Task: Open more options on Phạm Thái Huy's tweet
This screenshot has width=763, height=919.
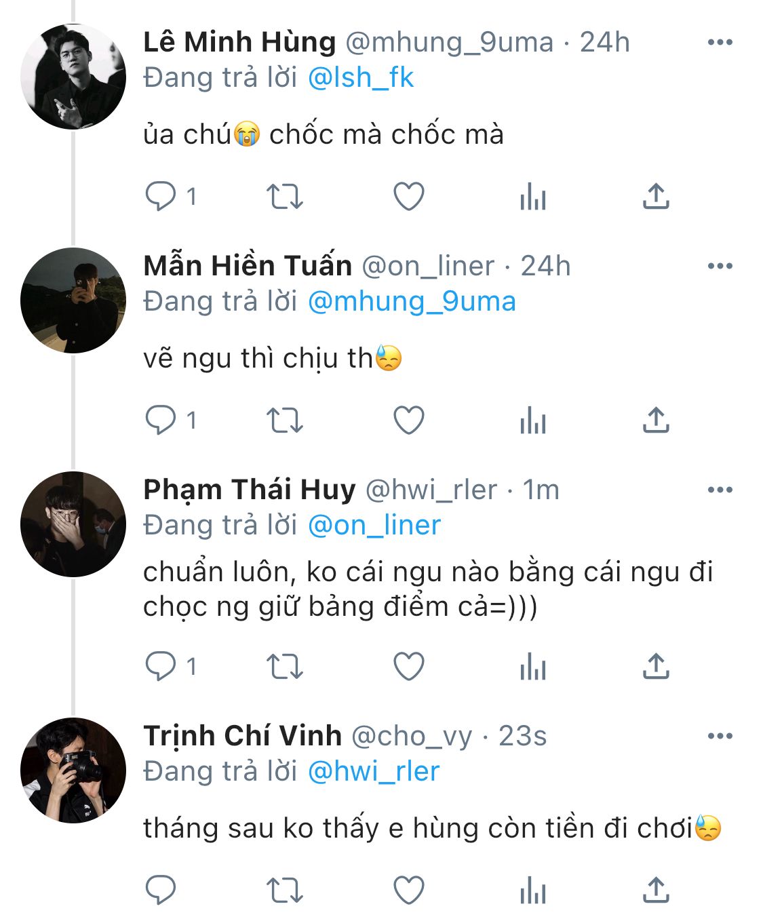Action: coord(720,490)
